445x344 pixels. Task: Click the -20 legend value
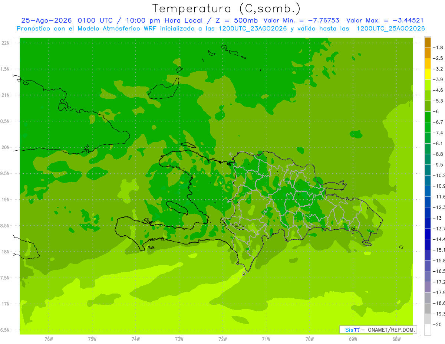(438, 324)
